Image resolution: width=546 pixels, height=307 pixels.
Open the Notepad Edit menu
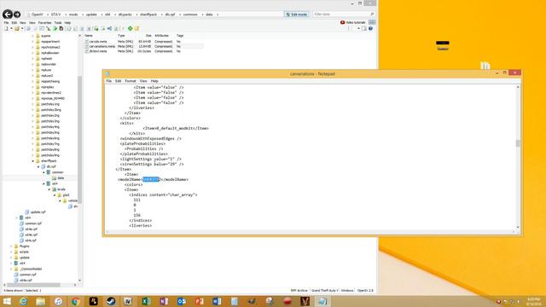coord(119,81)
